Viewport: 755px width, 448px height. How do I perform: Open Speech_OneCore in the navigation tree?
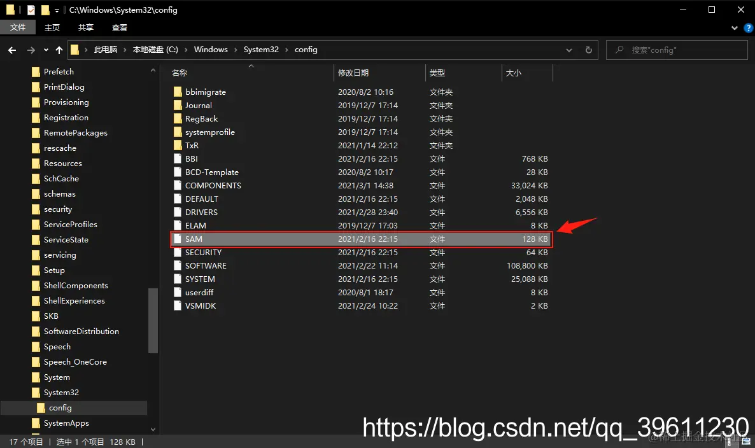click(x=75, y=362)
